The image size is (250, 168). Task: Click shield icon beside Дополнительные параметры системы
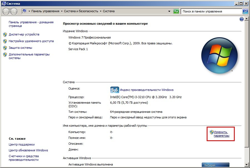(x=5, y=55)
